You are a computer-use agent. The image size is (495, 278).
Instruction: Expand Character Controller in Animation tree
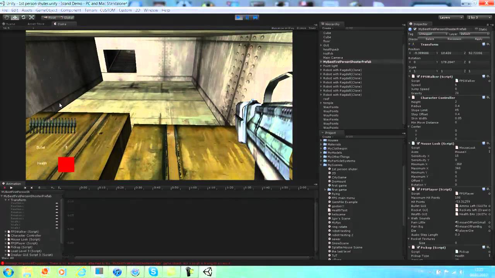(x=5, y=236)
